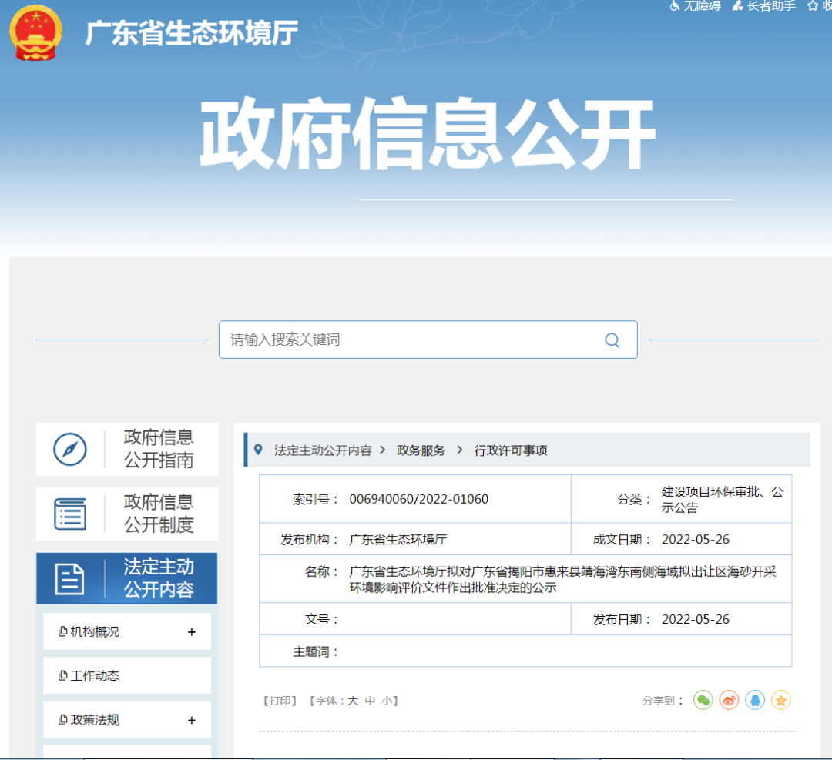Click the search magnifier icon

[x=612, y=340]
